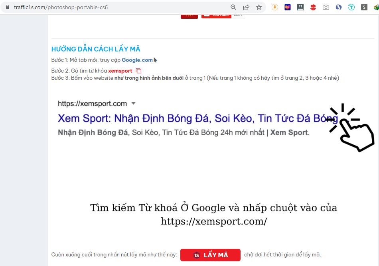The width and height of the screenshot is (379, 266).
Task: Open the Google.com link in step 1
Action: [137, 60]
